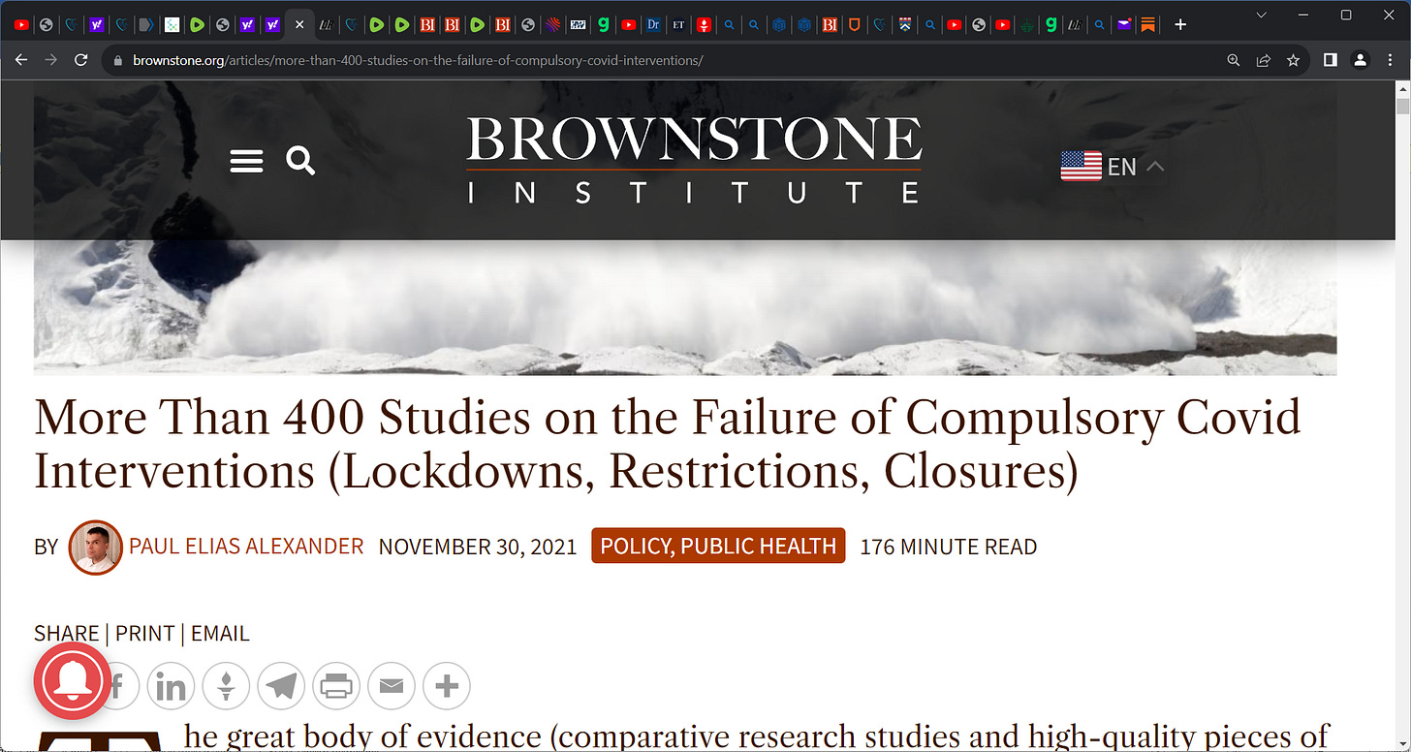The height and width of the screenshot is (752, 1411).
Task: Share article on LinkedIn
Action: 171,687
